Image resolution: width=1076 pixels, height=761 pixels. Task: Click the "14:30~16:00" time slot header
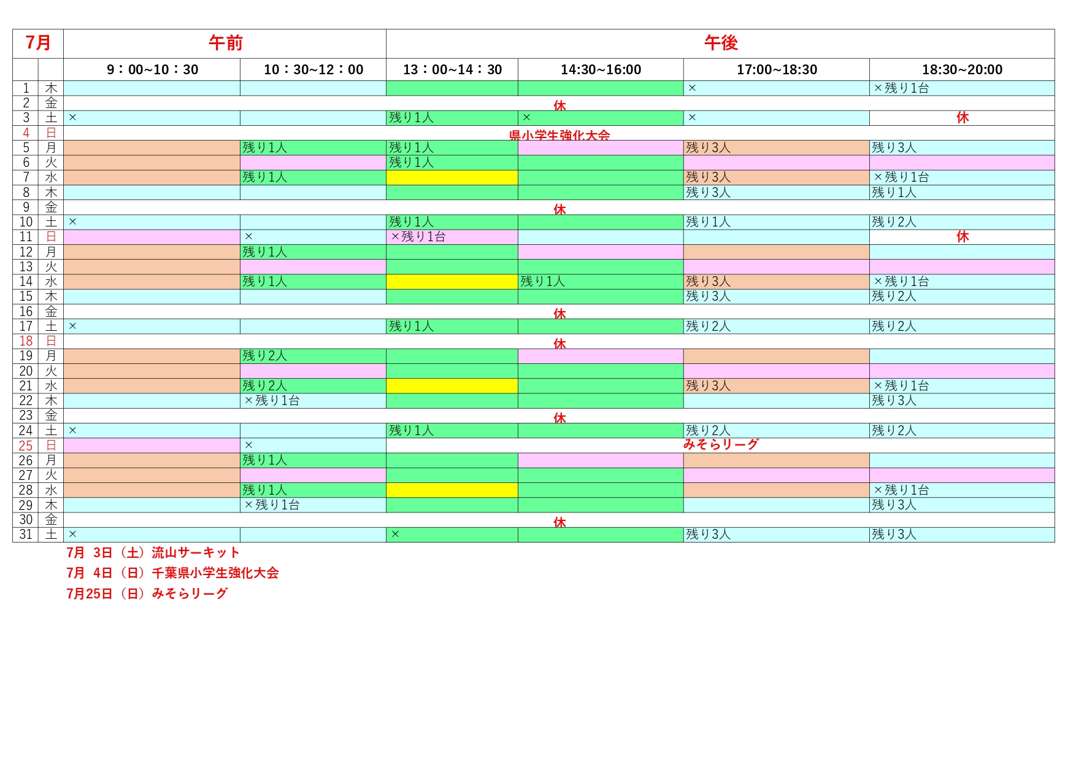coord(601,70)
